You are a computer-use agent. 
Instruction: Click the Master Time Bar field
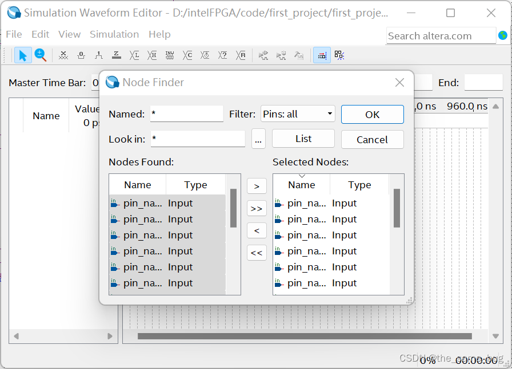pyautogui.click(x=95, y=83)
